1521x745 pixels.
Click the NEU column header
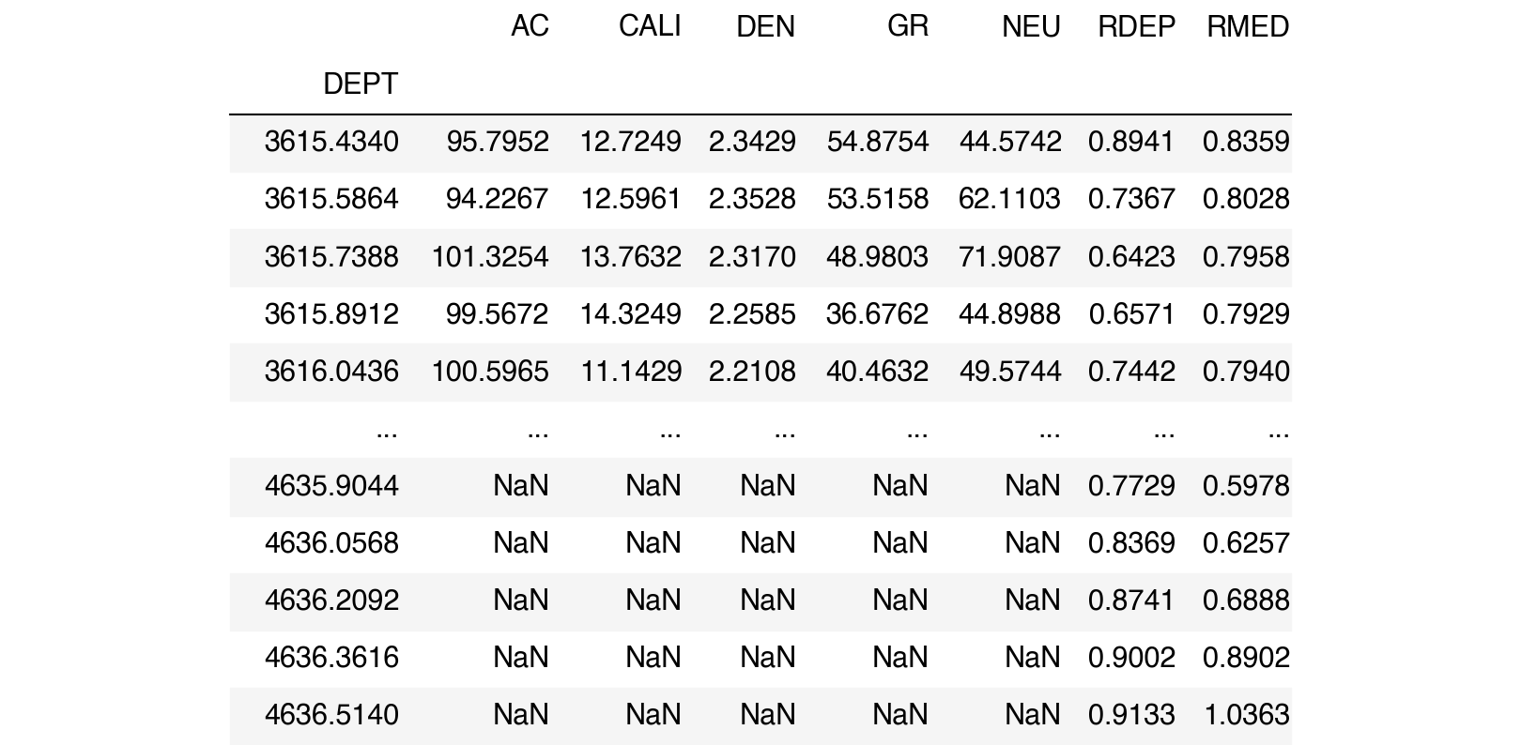[x=1031, y=26]
